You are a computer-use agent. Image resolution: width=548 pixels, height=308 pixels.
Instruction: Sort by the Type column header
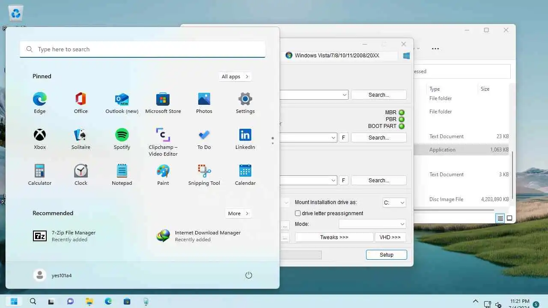435,89
